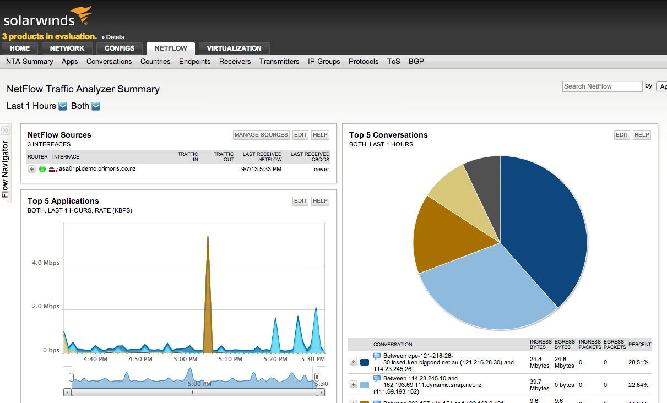Open the cpe-121-216-28-30 bigpond conversation link
The width and height of the screenshot is (667, 403).
click(443, 362)
